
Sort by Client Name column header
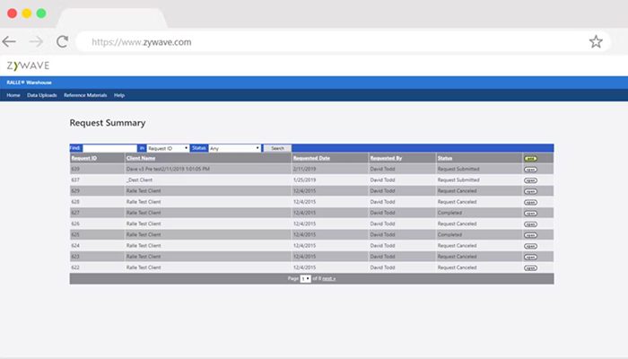coord(141,158)
